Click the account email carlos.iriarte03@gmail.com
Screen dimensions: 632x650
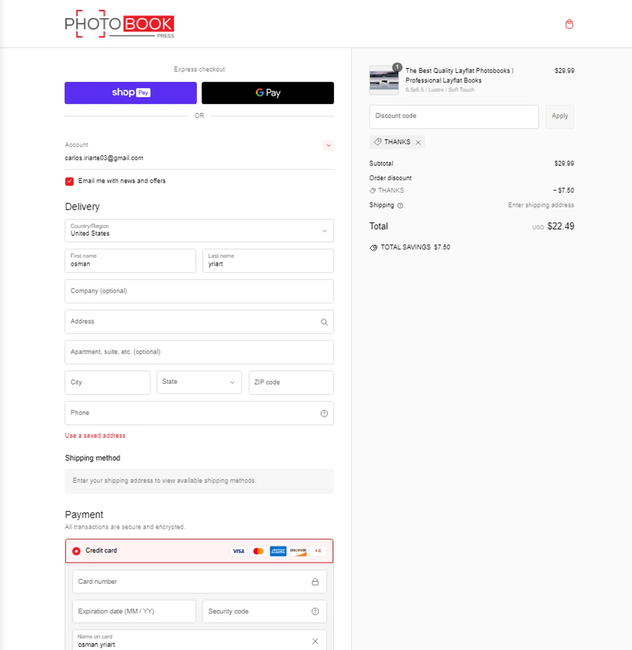click(104, 158)
